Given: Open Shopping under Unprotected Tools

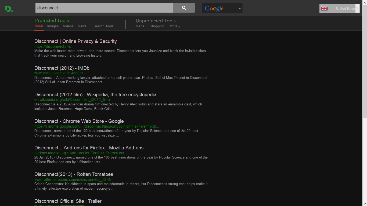Looking at the screenshot, I should (157, 26).
